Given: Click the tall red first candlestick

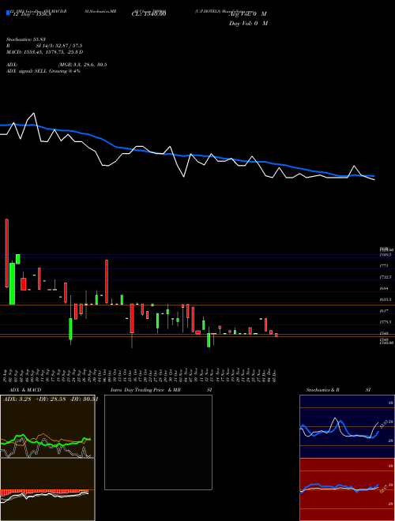Looking at the screenshot, I should [x=6, y=253].
